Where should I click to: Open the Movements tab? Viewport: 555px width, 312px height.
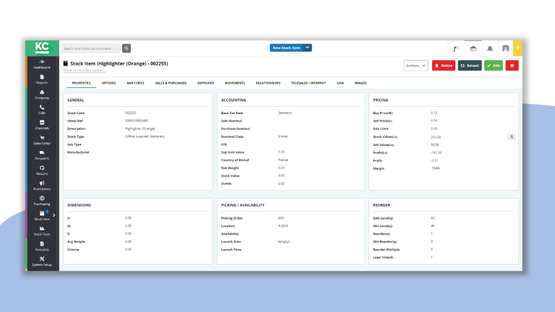[x=234, y=83]
